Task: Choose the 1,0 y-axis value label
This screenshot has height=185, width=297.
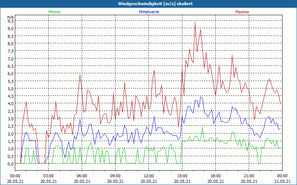Action: [10, 149]
